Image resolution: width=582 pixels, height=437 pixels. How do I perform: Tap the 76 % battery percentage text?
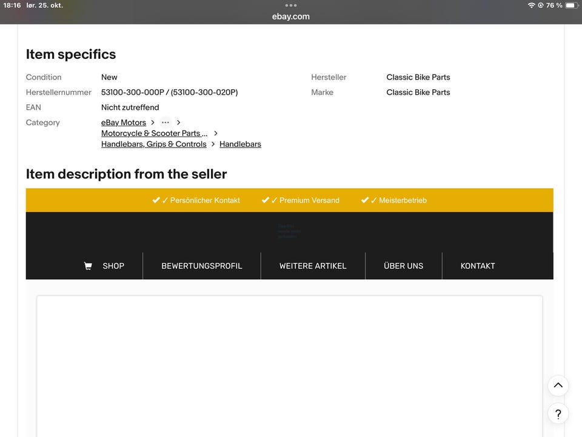point(554,5)
